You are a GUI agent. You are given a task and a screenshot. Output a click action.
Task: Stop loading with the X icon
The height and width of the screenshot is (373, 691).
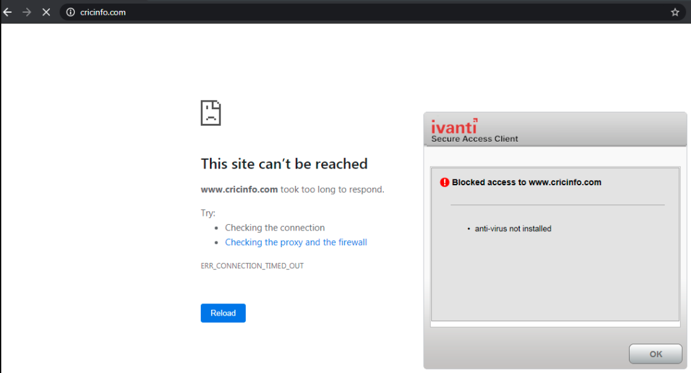click(46, 12)
